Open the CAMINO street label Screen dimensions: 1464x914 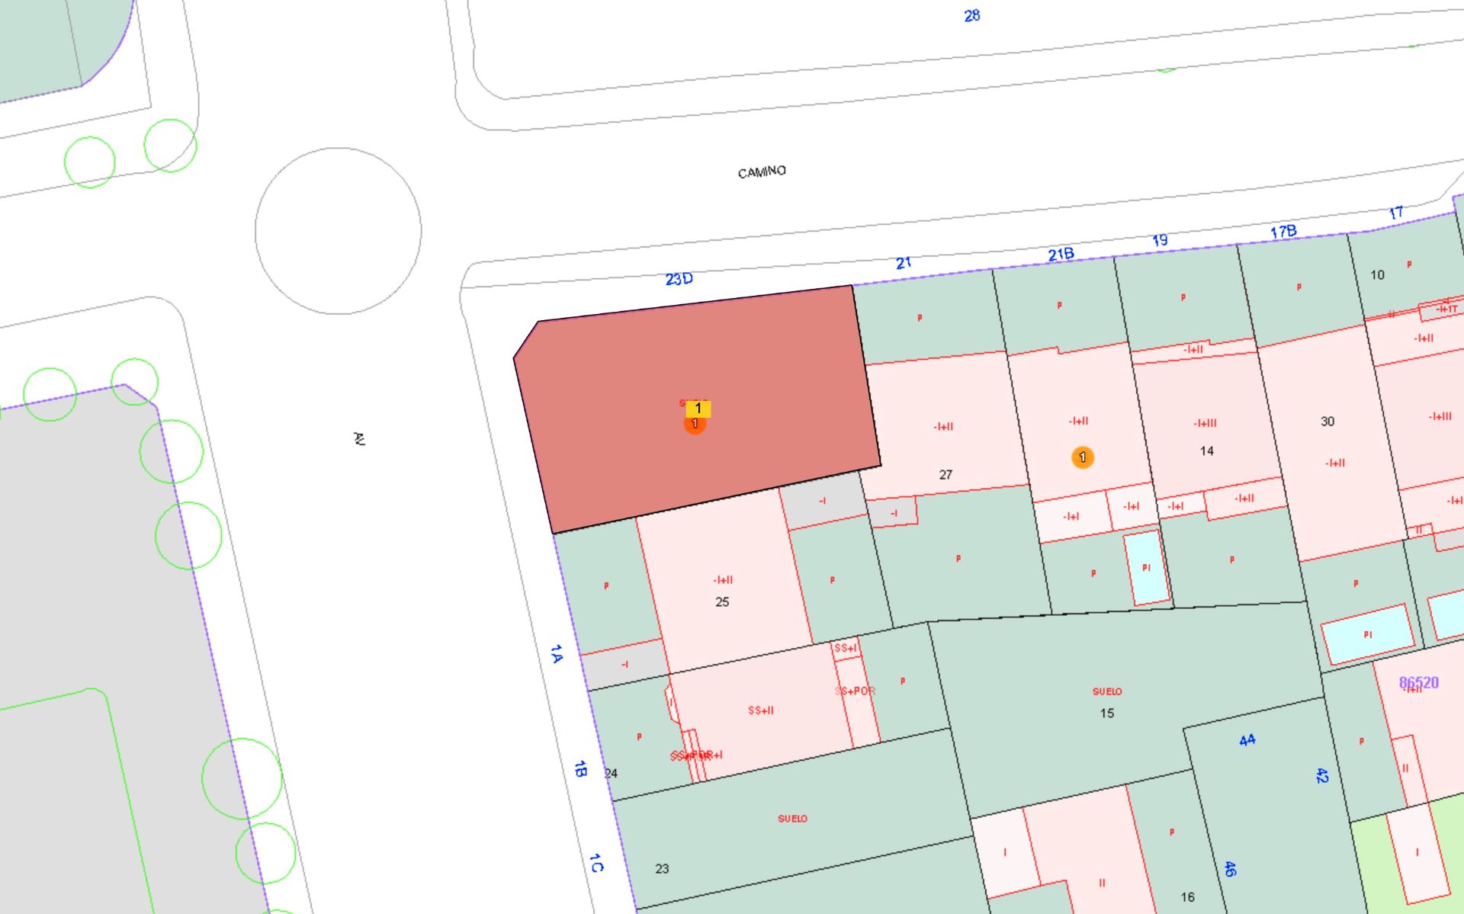click(761, 171)
